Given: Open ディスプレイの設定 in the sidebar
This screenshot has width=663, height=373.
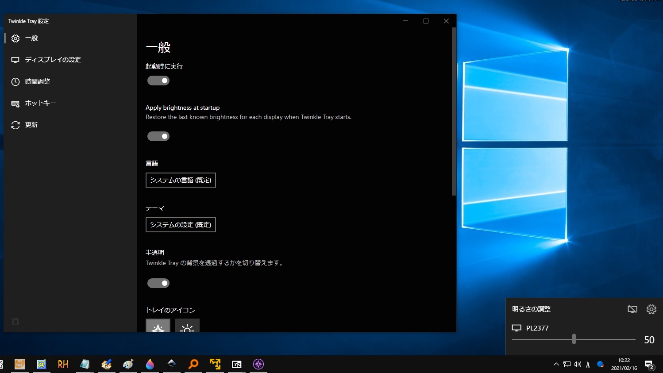Looking at the screenshot, I should (x=70, y=60).
